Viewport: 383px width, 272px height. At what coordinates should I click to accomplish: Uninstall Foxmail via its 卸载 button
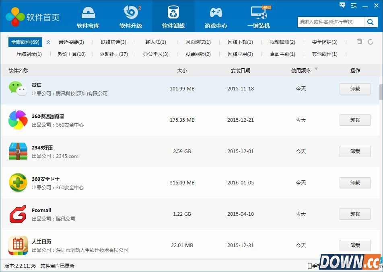point(355,214)
